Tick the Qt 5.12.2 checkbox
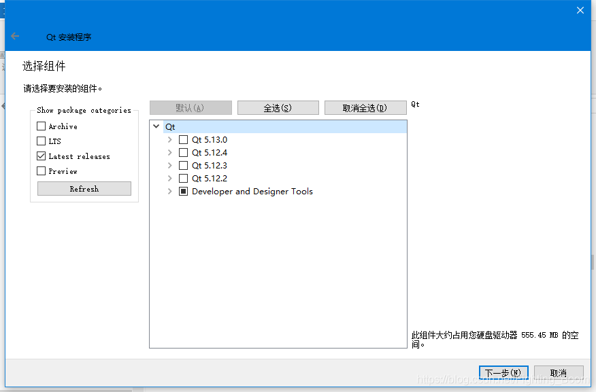Image resolution: width=596 pixels, height=392 pixels. click(x=183, y=179)
